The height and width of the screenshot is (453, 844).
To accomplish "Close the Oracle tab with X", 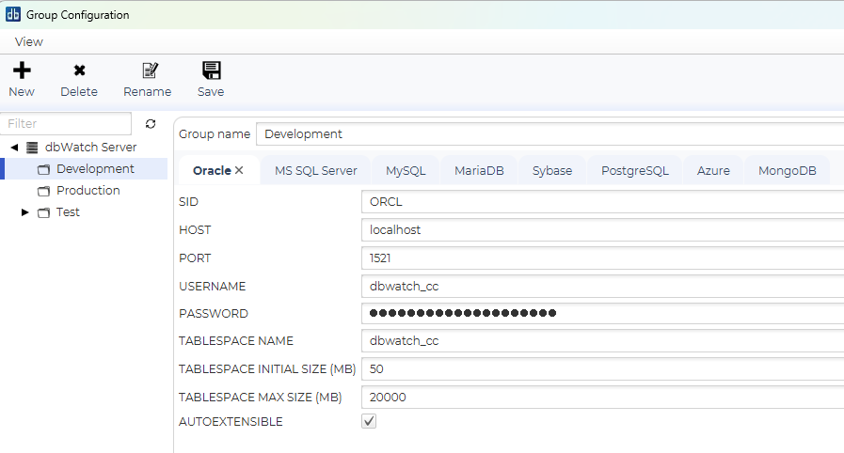I will coord(239,170).
